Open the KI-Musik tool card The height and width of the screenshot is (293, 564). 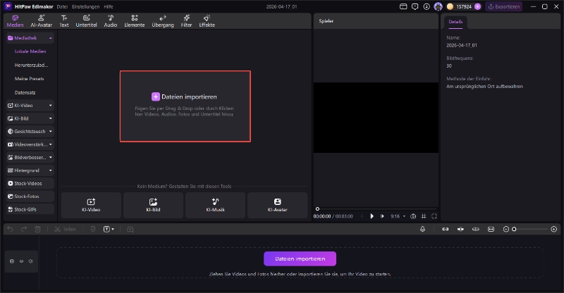215,205
